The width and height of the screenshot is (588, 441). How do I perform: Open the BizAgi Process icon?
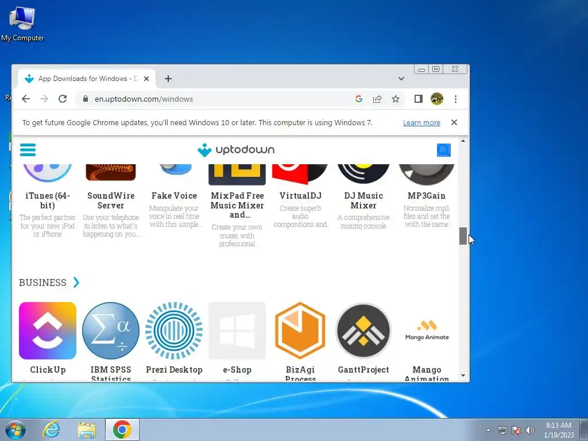tap(300, 331)
